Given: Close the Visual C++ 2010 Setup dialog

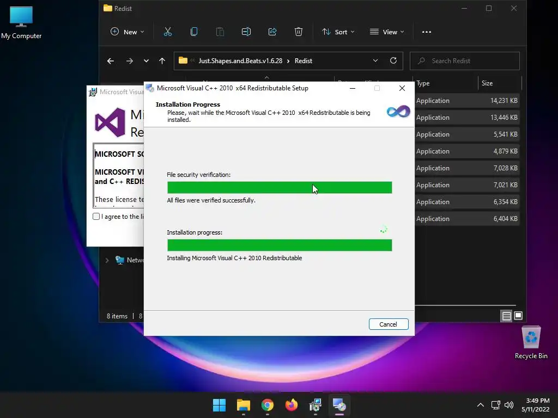Looking at the screenshot, I should pos(402,88).
